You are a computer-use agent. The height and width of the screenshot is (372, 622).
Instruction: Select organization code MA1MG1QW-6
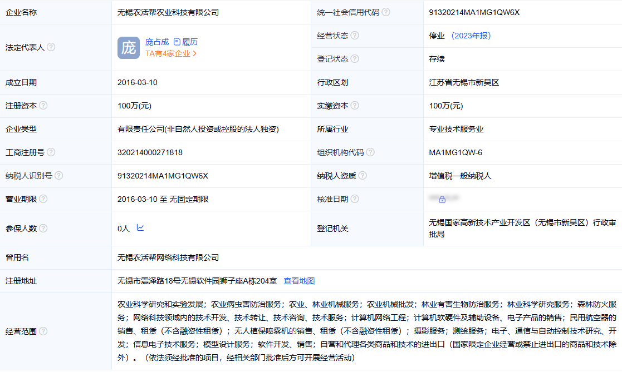point(456,152)
